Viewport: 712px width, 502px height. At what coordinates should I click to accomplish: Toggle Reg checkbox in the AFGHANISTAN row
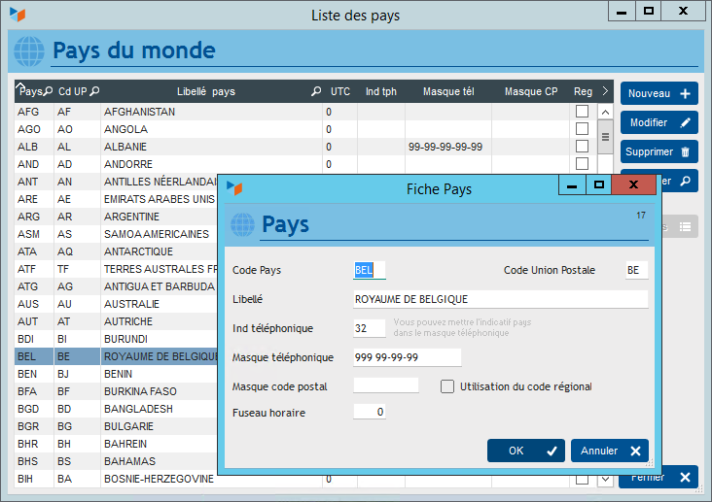click(582, 112)
